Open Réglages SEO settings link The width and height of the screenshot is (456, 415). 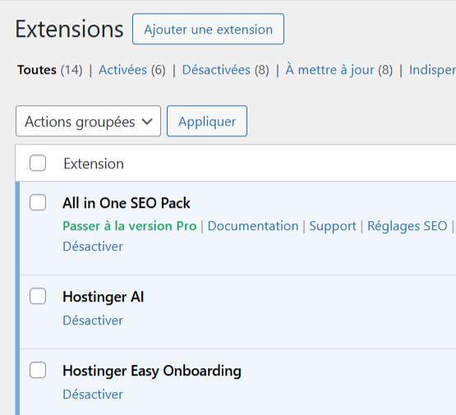408,226
